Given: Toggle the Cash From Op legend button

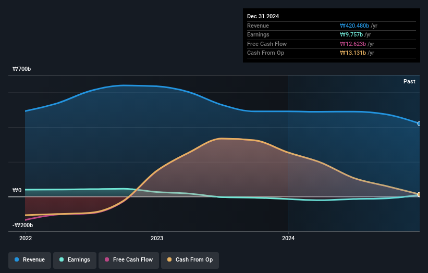Looking at the screenshot, I should [190, 260].
